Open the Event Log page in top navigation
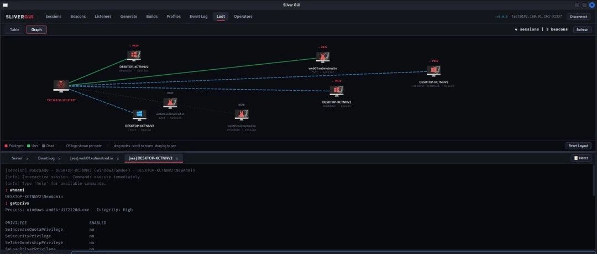 click(x=199, y=17)
